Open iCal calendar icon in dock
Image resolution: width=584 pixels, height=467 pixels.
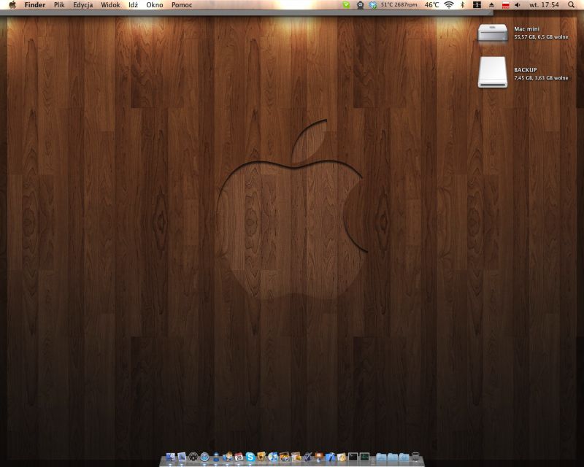239,457
